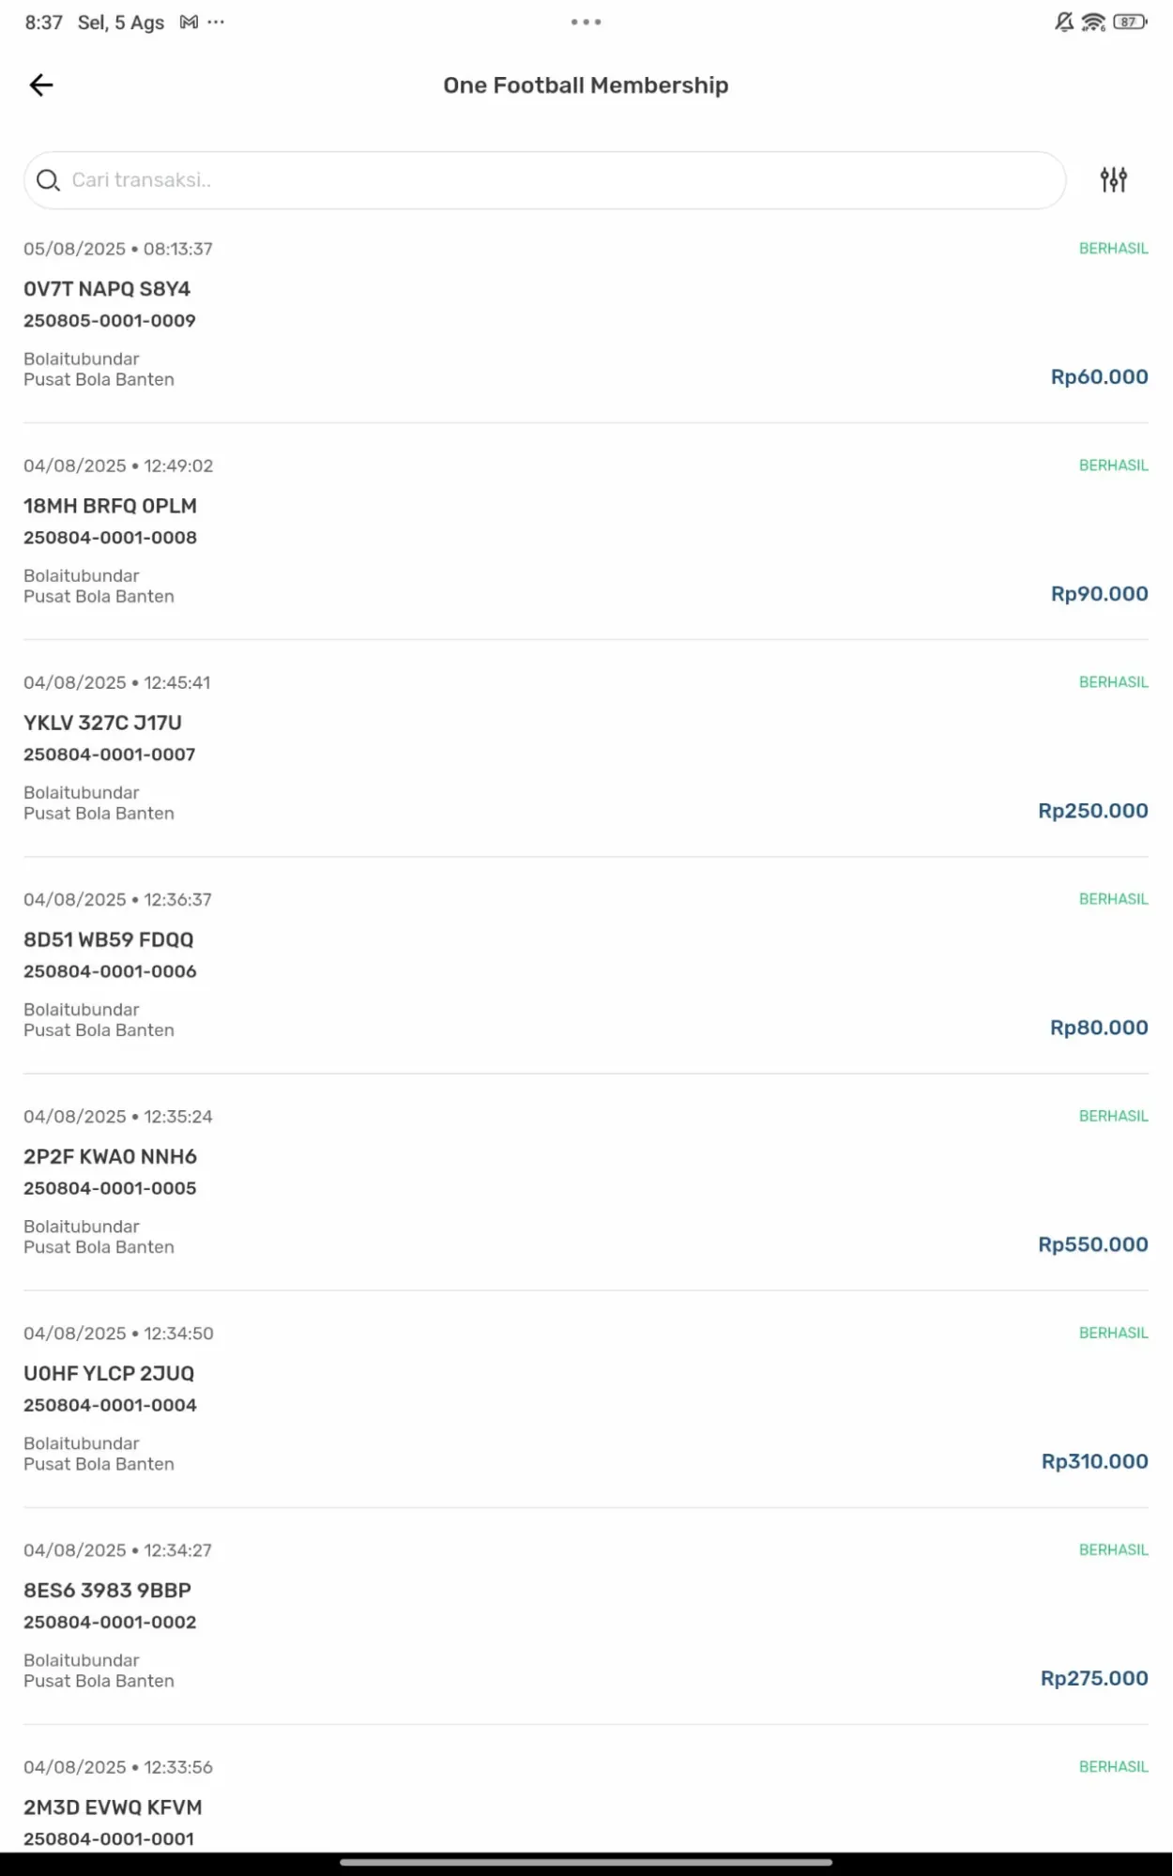This screenshot has width=1173, height=1876.
Task: Tap the Rp550.000 amount
Action: click(x=1092, y=1244)
